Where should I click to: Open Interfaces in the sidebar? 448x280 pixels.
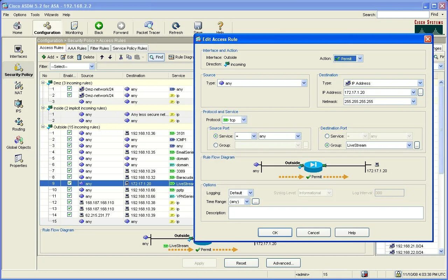(x=19, y=51)
